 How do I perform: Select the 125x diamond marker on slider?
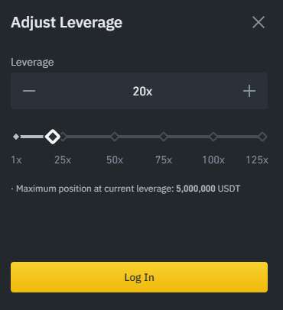262,137
